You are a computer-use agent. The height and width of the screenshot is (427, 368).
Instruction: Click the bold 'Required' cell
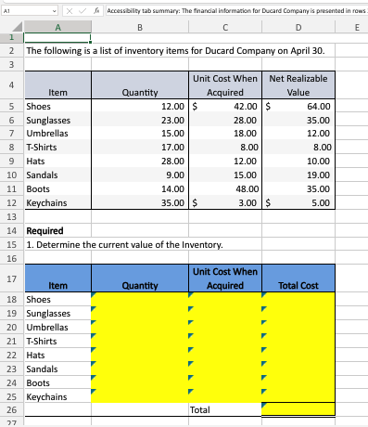57,230
